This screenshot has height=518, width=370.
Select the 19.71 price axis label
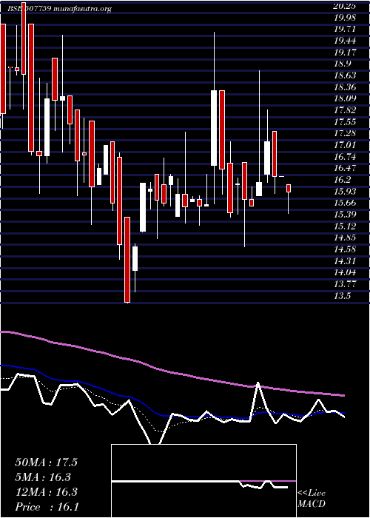344,29
